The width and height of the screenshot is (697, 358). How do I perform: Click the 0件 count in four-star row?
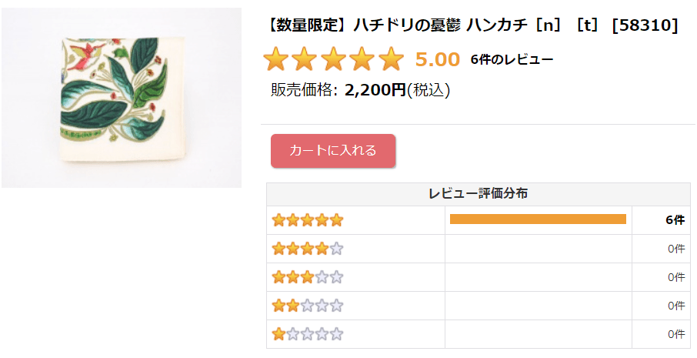[675, 249]
